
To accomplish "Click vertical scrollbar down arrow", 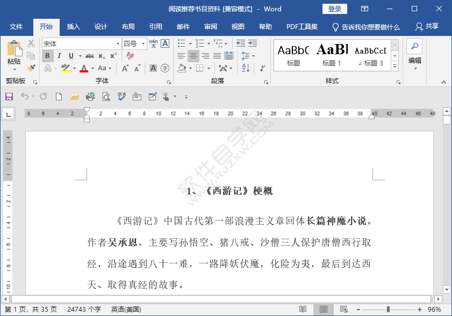I will pos(447,290).
